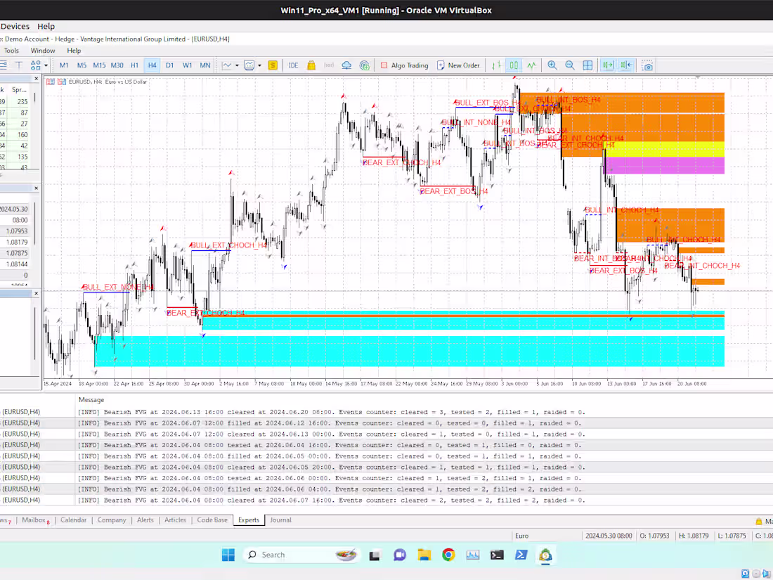Toggle chart auto scroll to latest bar
The height and width of the screenshot is (580, 773).
tap(609, 65)
